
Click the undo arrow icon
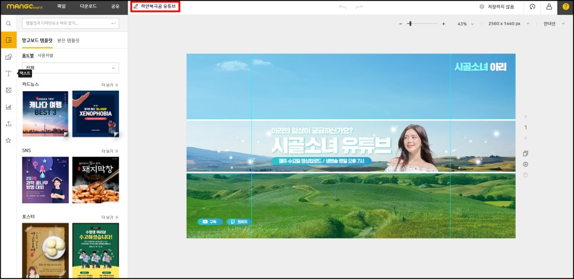click(x=343, y=7)
